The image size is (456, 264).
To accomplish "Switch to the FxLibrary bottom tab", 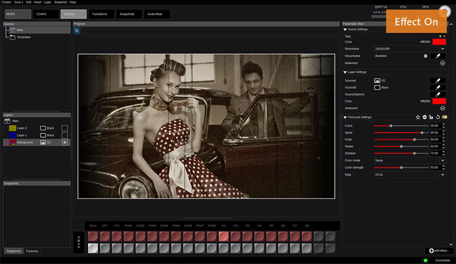I will click(x=32, y=251).
